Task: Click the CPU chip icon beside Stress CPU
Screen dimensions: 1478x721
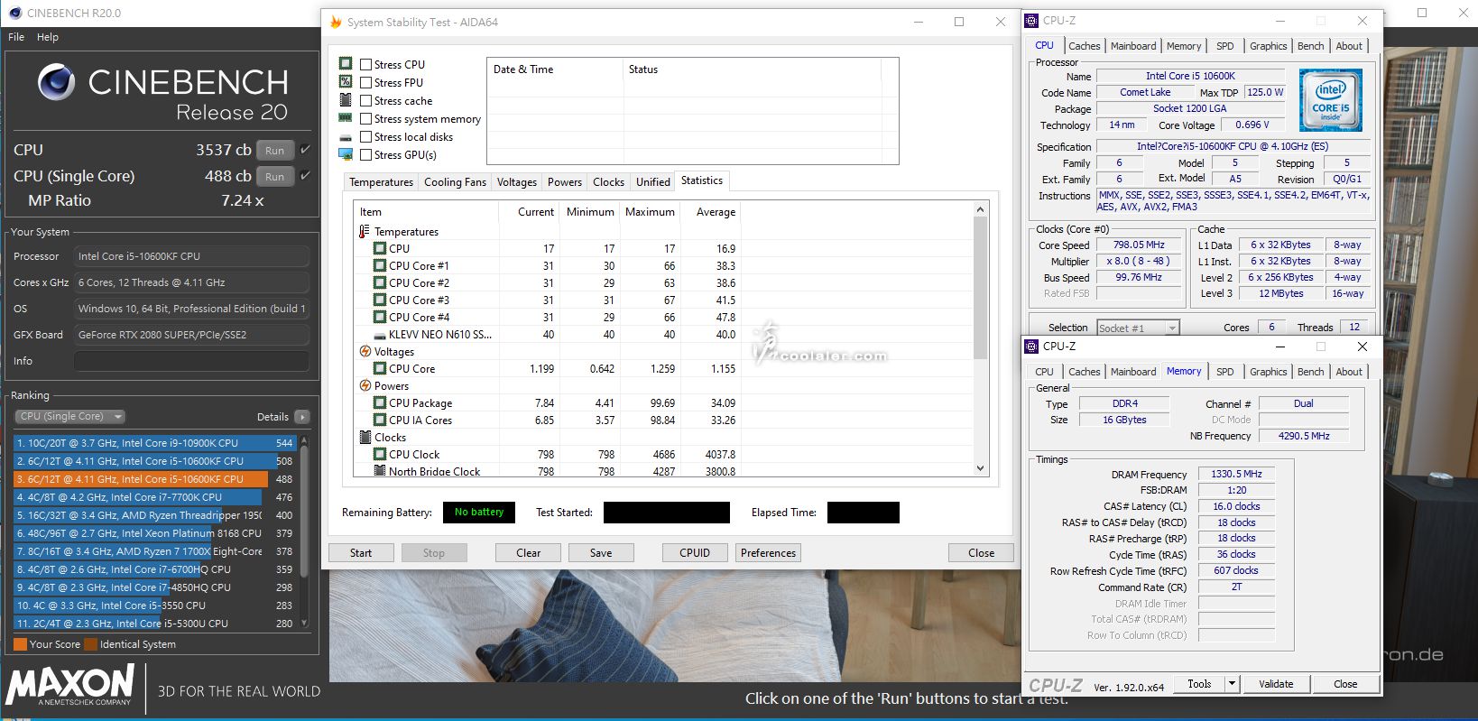Action: pyautogui.click(x=345, y=63)
